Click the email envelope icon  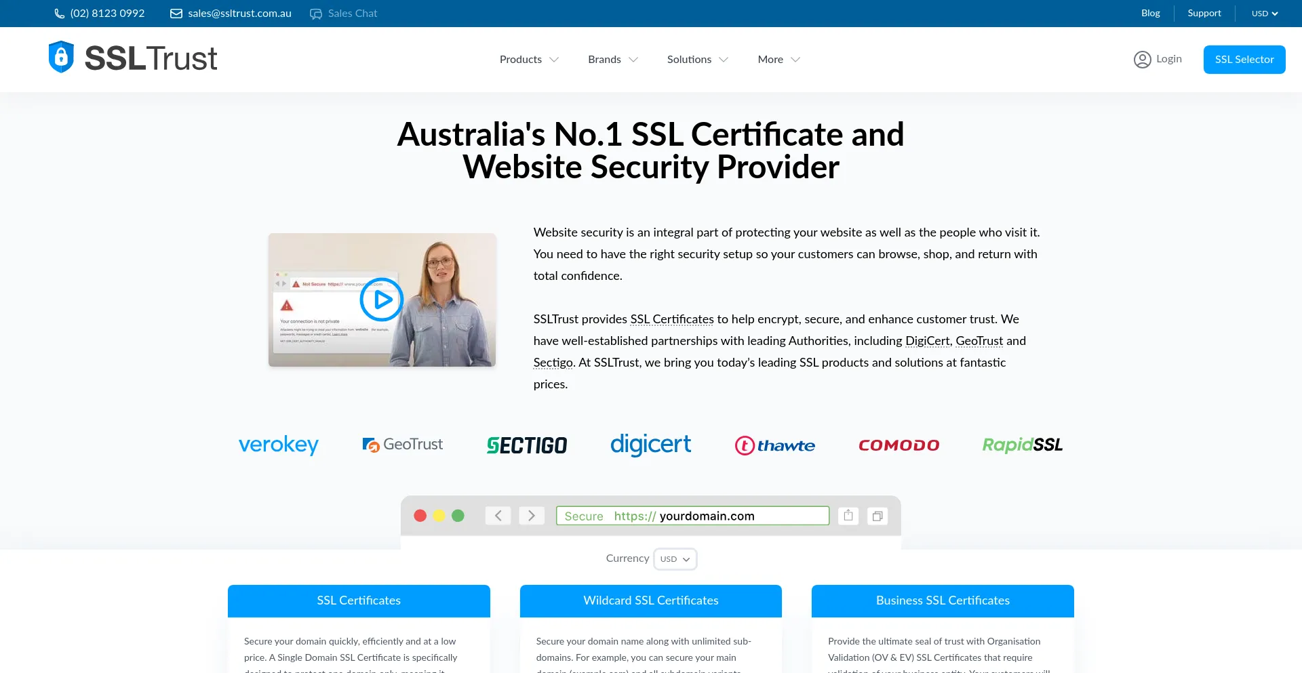pyautogui.click(x=176, y=14)
